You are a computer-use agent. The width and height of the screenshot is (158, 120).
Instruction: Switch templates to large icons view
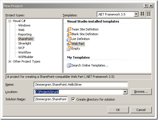142,14
